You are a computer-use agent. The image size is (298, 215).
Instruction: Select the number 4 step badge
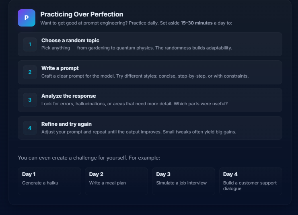point(30,128)
